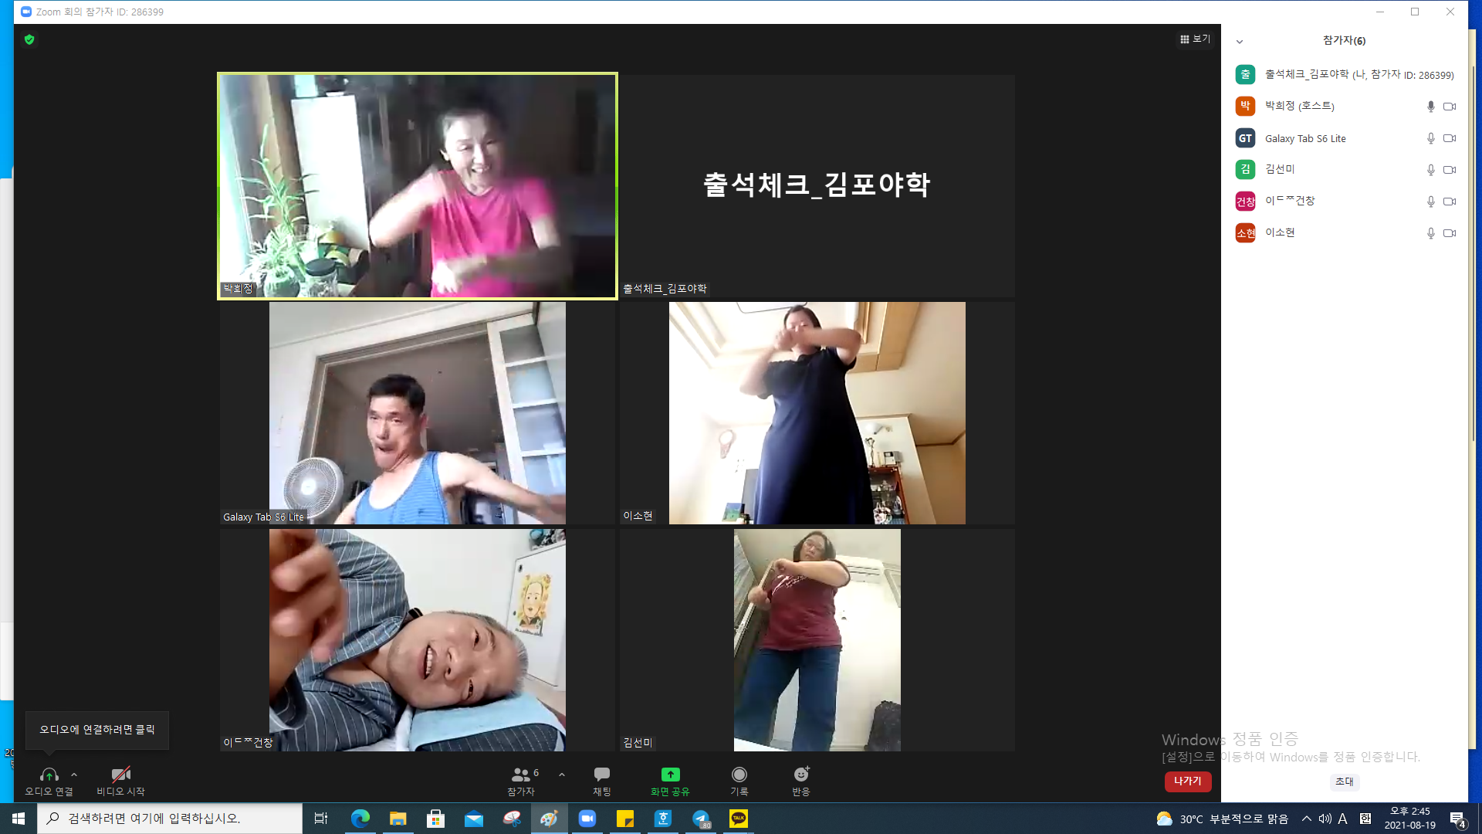Image resolution: width=1482 pixels, height=834 pixels.
Task: Click microphone icon in the 건창 participant row
Action: (x=1430, y=202)
